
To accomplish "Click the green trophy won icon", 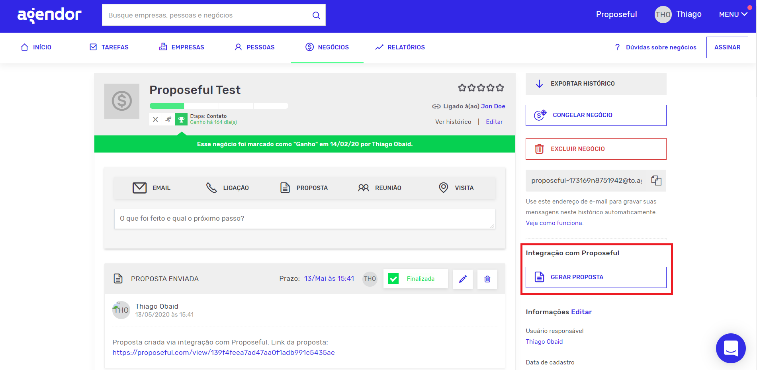I will pos(181,119).
